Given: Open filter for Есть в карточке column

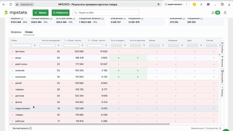Looking at the screenshot, I should coord(144,45).
